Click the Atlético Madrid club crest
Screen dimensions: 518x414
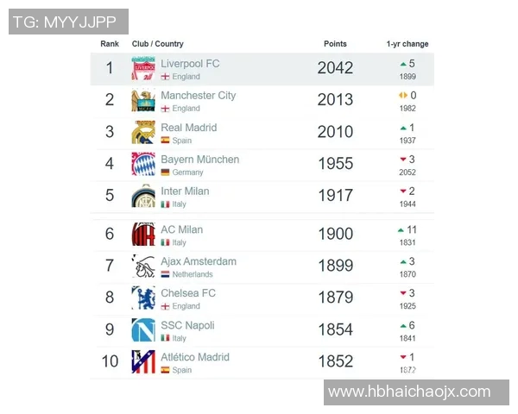coord(143,362)
